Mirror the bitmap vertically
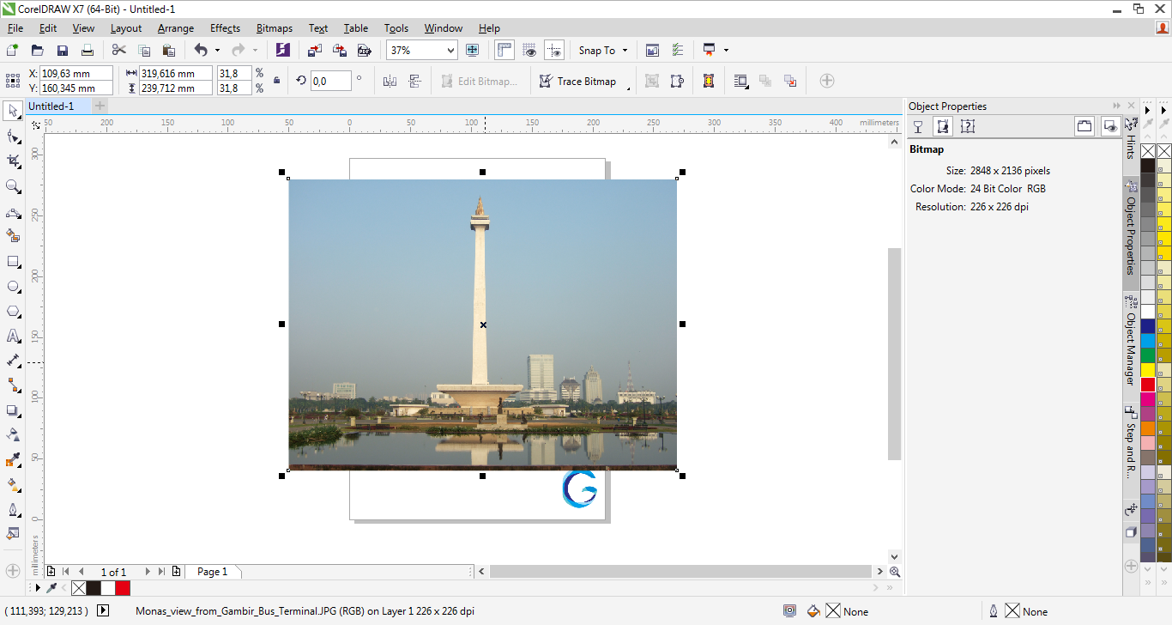Screen dimensions: 1172x625 415,81
